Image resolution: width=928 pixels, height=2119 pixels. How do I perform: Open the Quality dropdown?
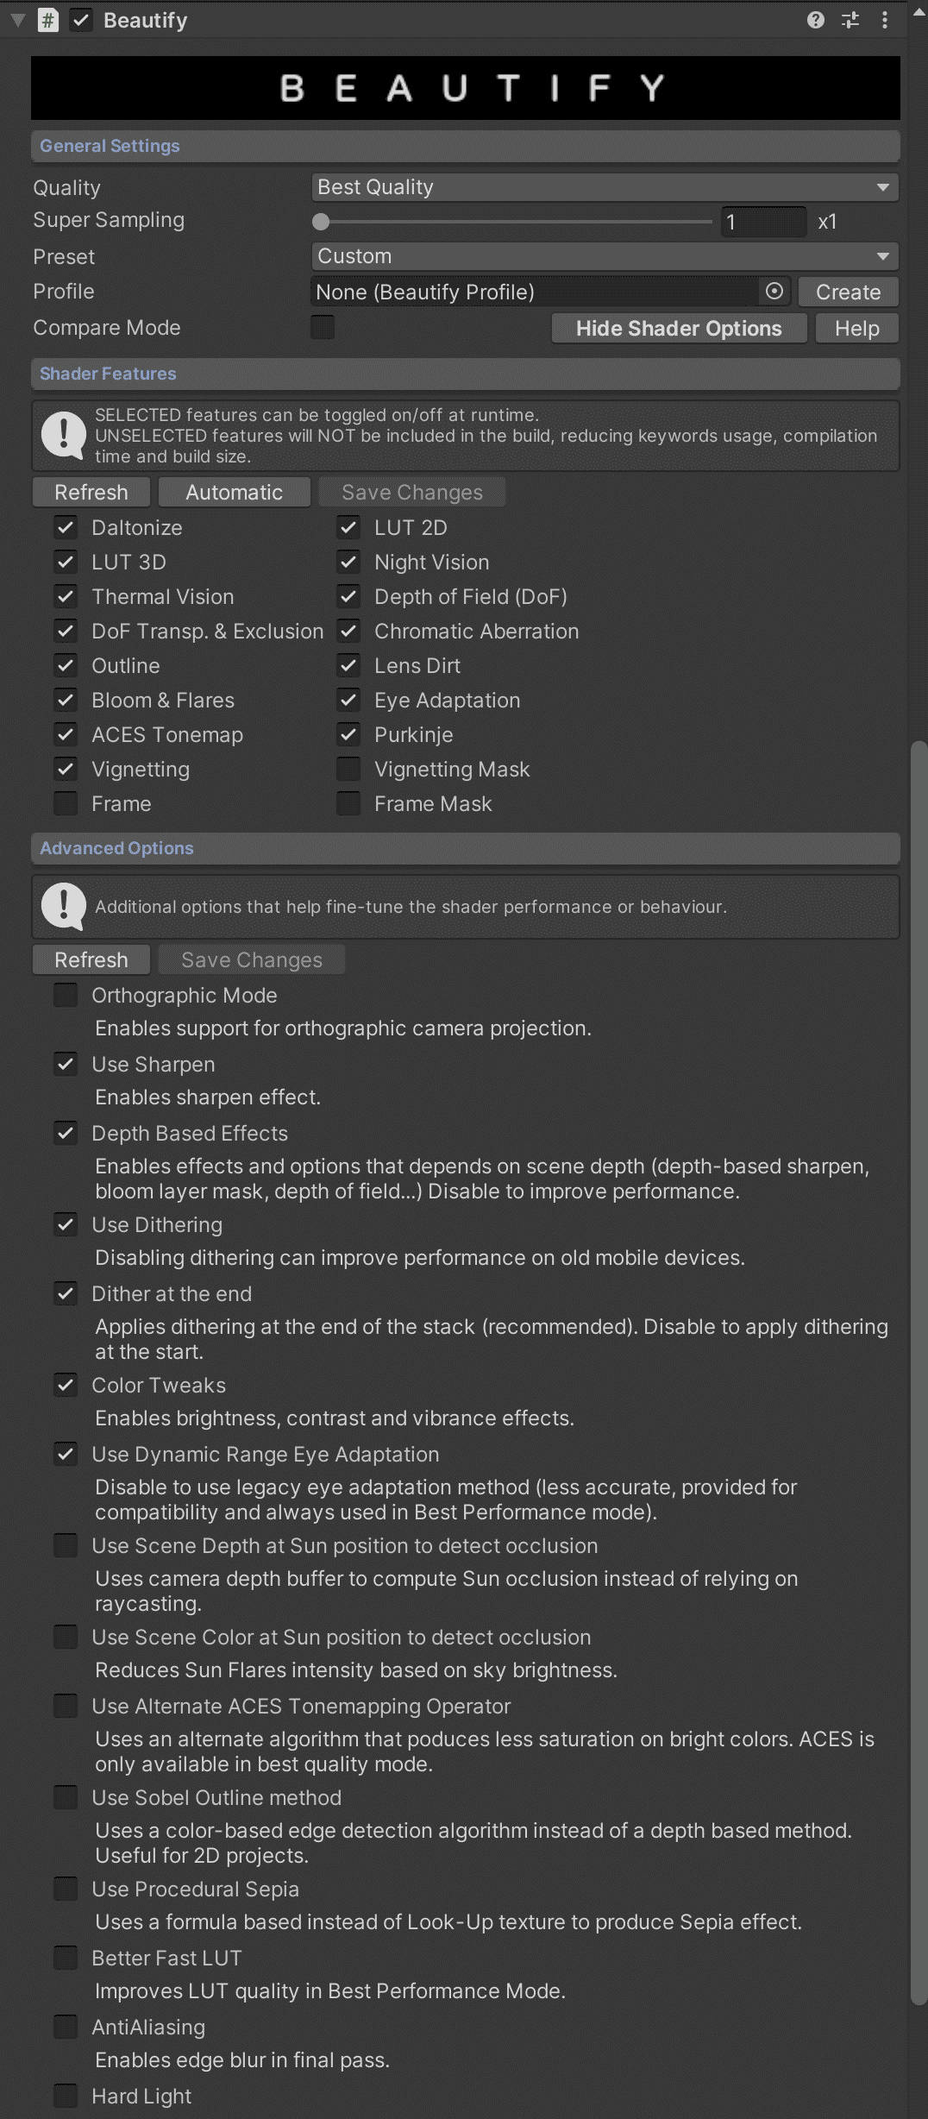(604, 187)
